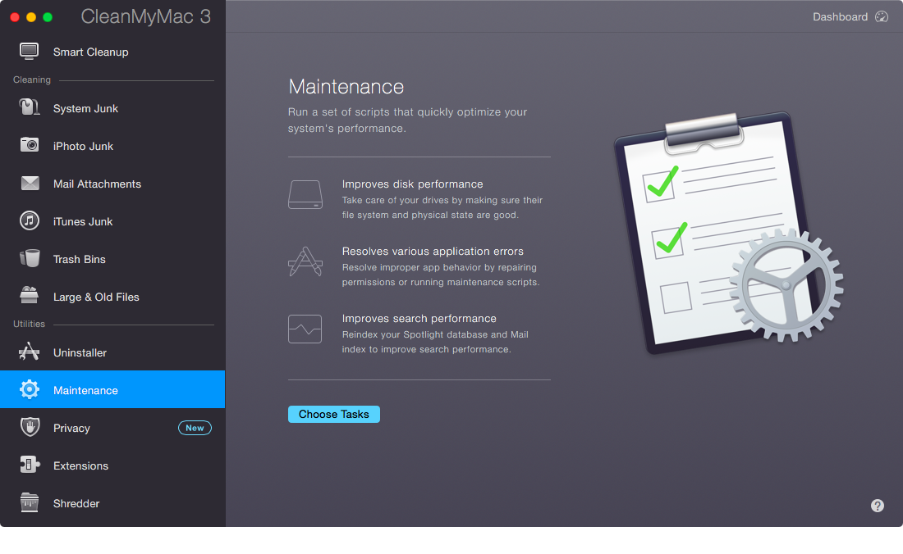Click the activity graph icon beside search performance
The height and width of the screenshot is (554, 903).
[305, 329]
